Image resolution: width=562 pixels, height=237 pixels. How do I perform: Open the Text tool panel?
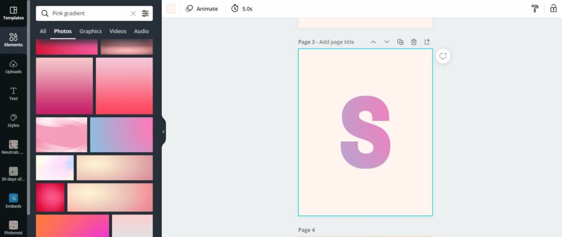pos(13,94)
